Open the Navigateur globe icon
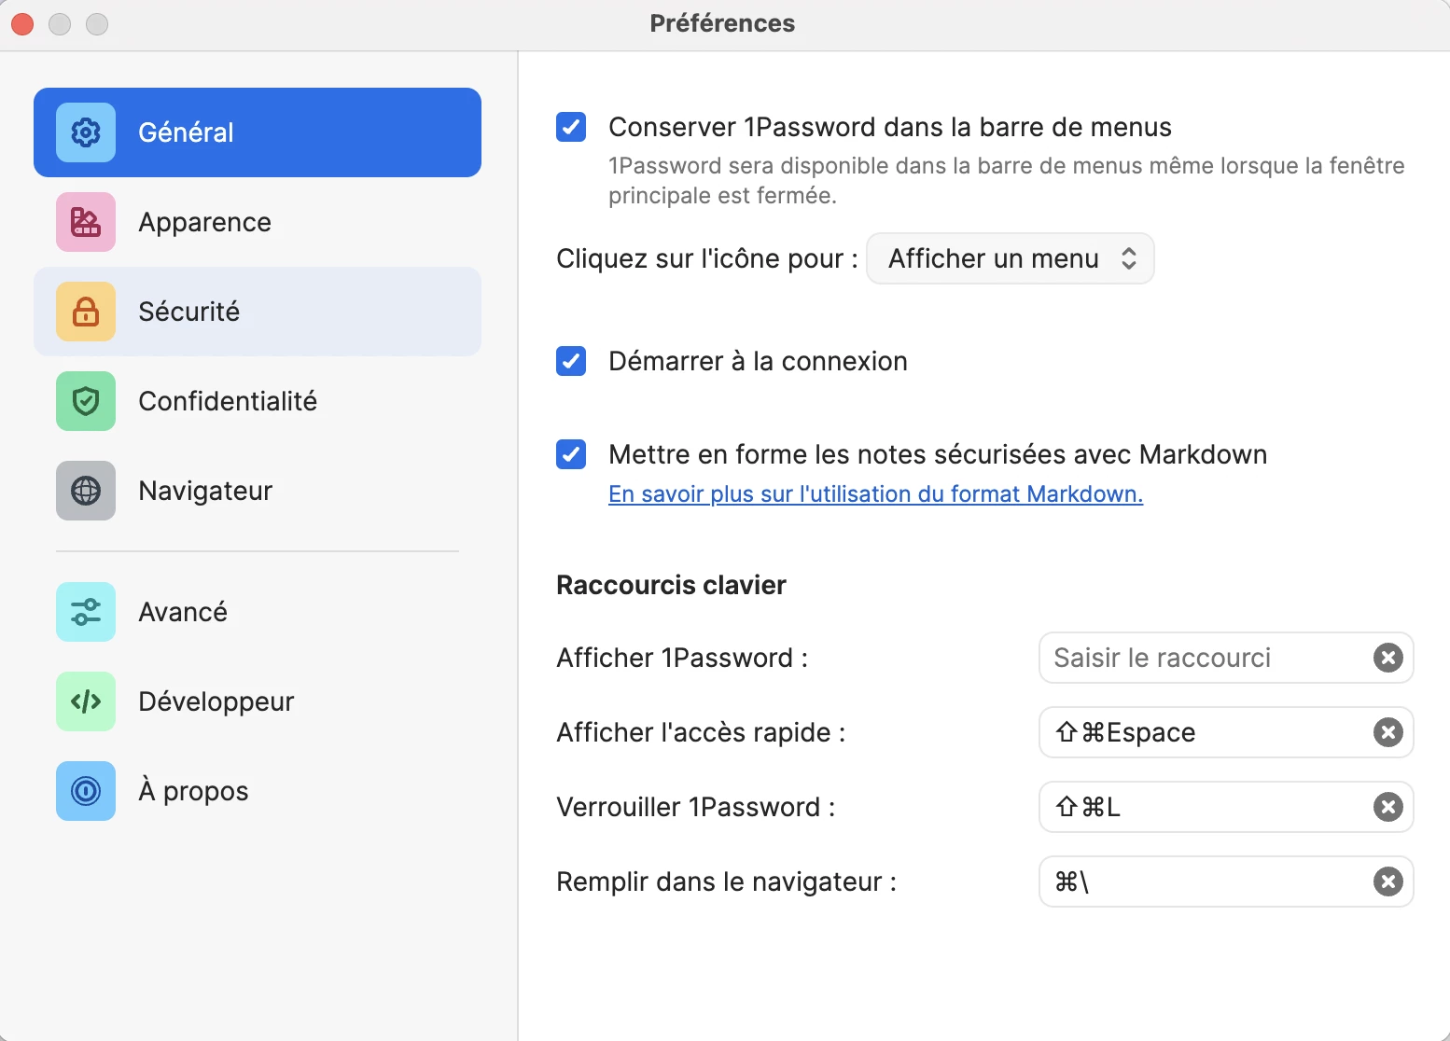The width and height of the screenshot is (1450, 1041). coord(86,491)
